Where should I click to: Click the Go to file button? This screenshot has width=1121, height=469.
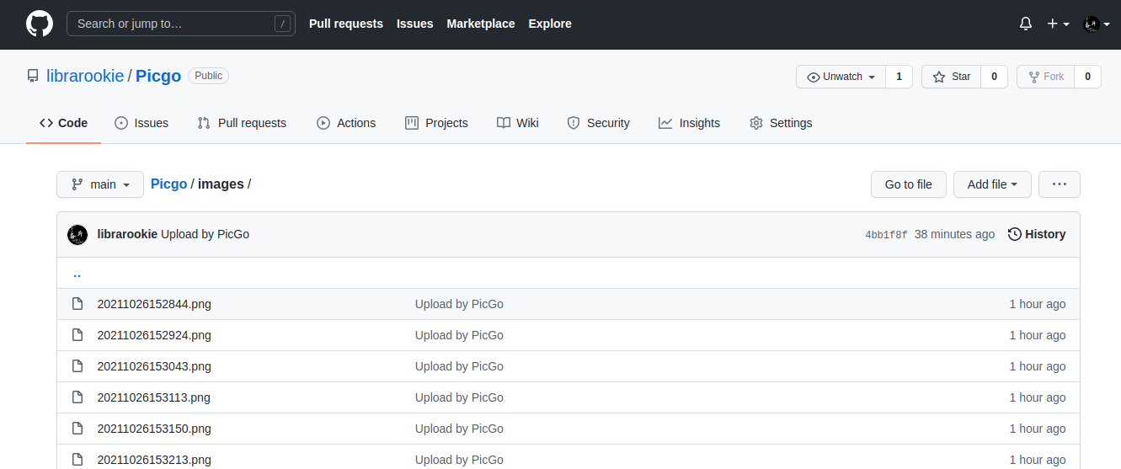pyautogui.click(x=908, y=184)
